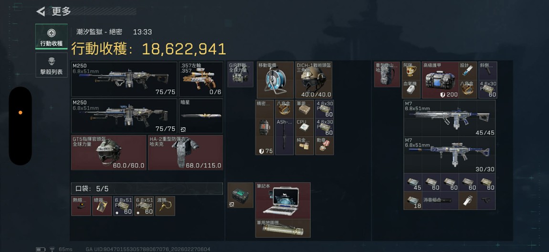Click the 暗星 knife item
The height and width of the screenshot is (252, 549).
(x=201, y=116)
